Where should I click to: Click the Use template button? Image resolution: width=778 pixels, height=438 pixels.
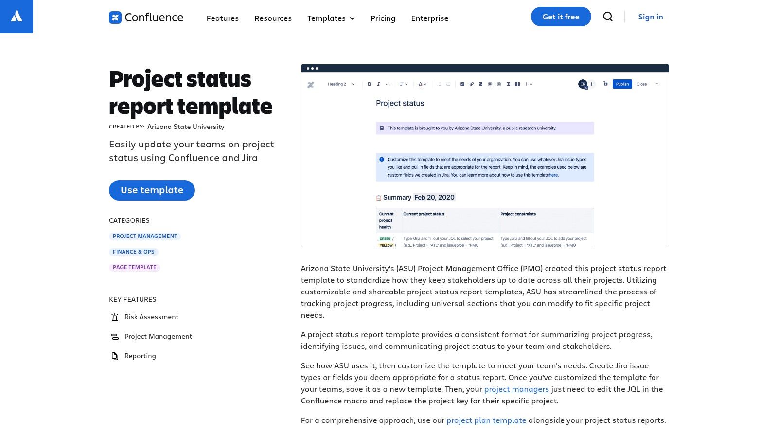[x=152, y=190]
